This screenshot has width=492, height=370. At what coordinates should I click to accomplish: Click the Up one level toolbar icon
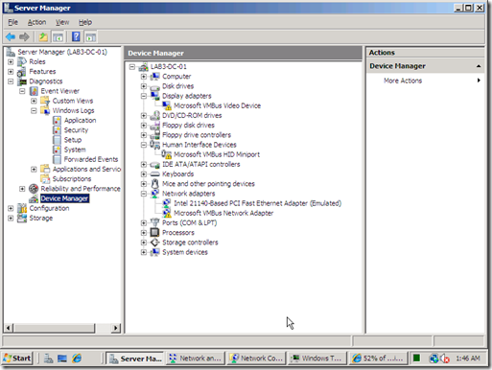click(43, 37)
